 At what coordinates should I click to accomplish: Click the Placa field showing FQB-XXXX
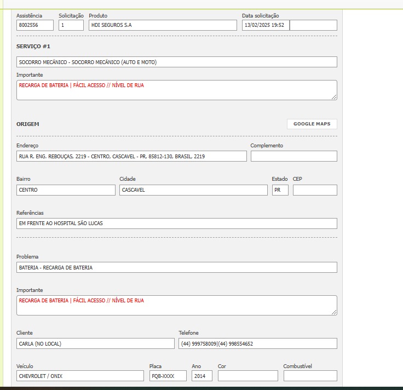tap(168, 376)
